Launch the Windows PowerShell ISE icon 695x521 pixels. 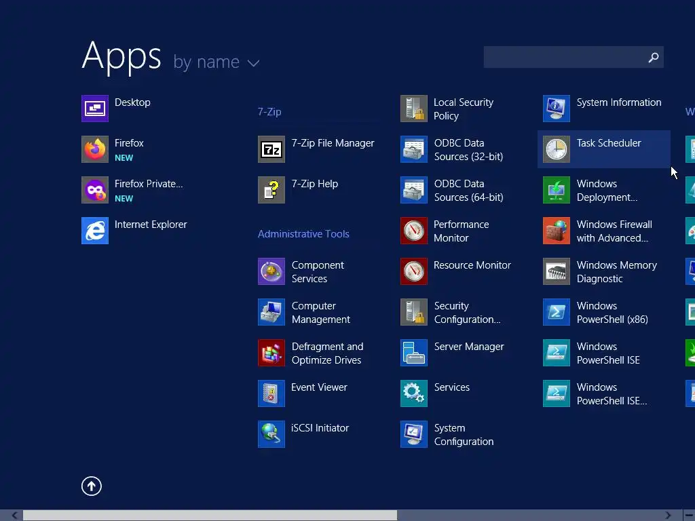557,353
